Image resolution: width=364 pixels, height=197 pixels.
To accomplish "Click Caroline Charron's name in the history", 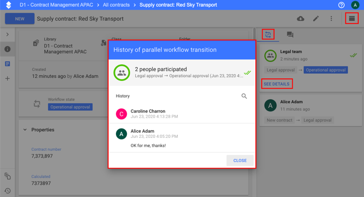I will [x=148, y=111].
